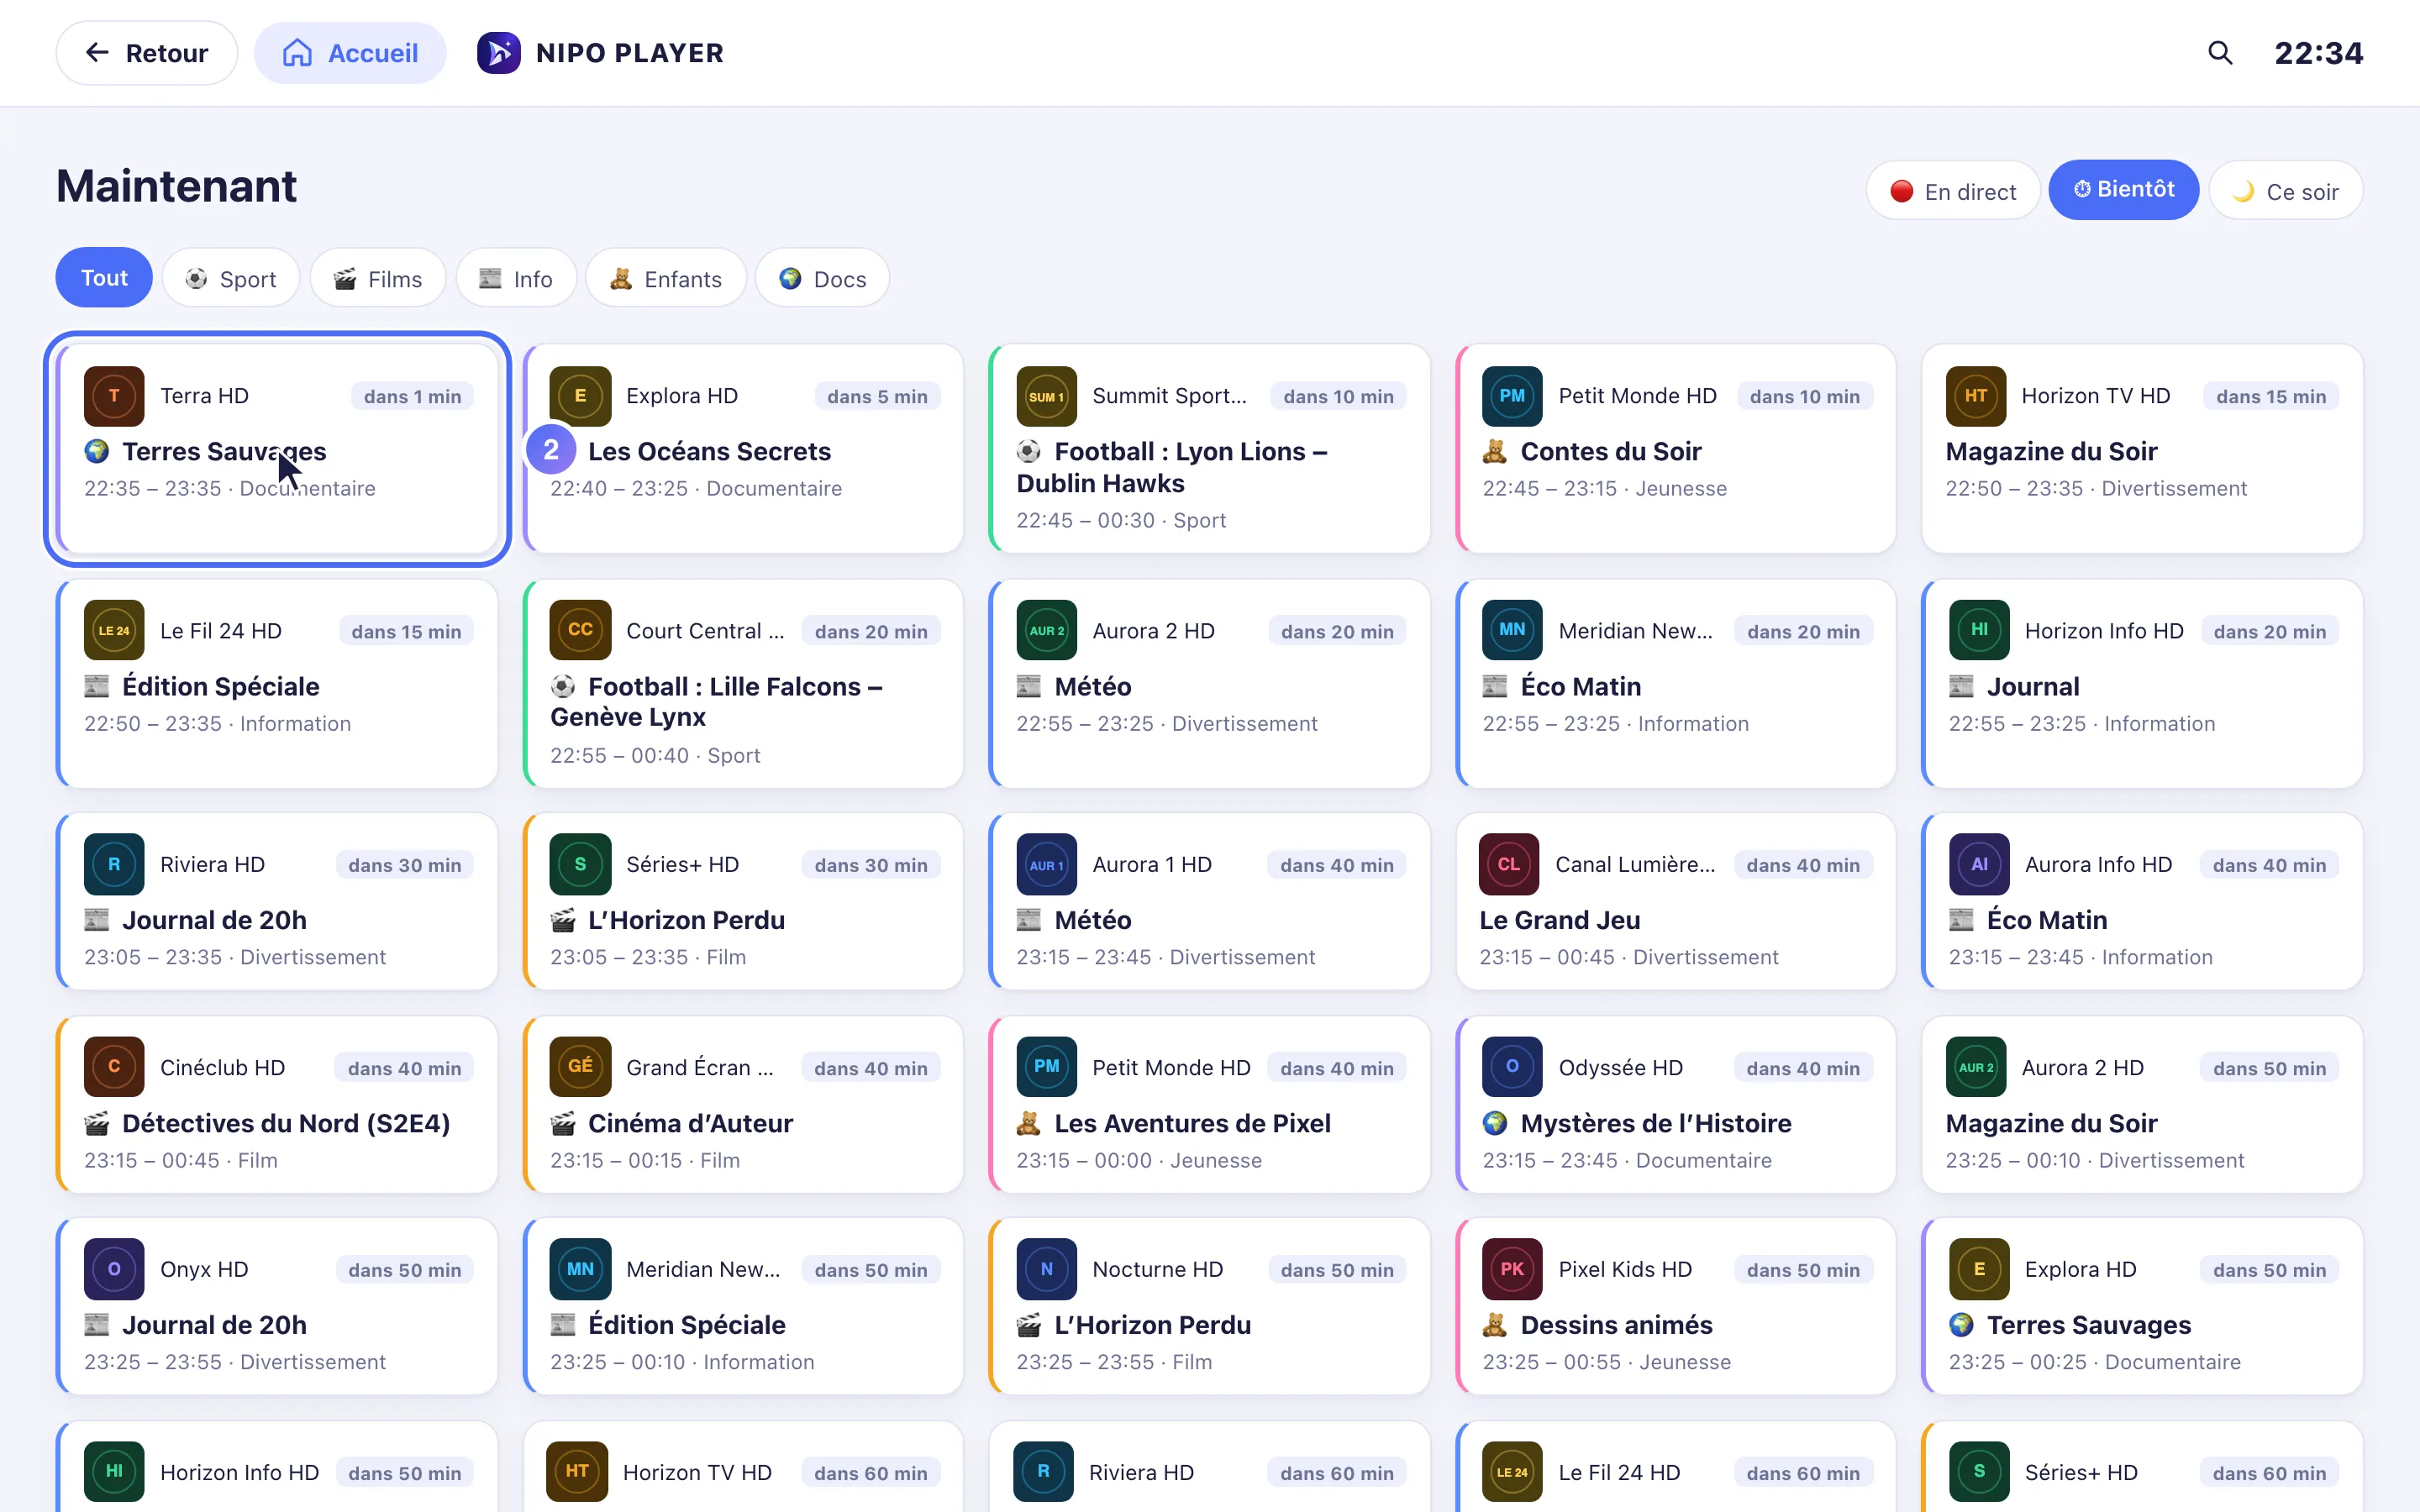Click the search magnifier icon
This screenshot has height=1512, width=2420.
[x=2220, y=53]
